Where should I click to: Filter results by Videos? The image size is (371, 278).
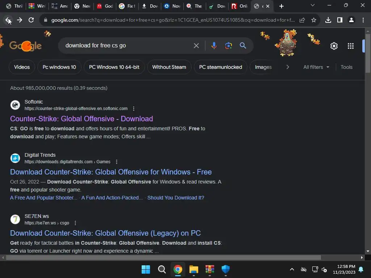tap(22, 67)
